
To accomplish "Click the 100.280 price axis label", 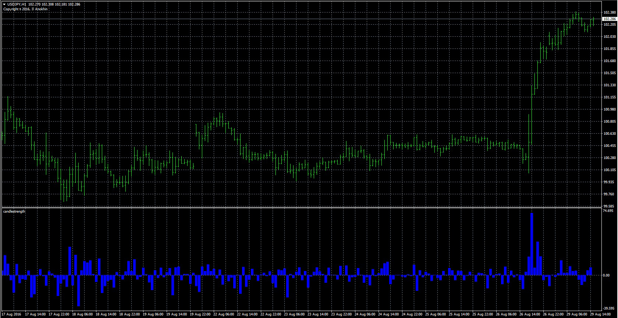I will point(610,158).
